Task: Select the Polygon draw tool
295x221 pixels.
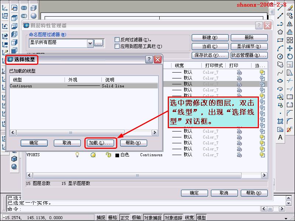Action: click(280, 32)
